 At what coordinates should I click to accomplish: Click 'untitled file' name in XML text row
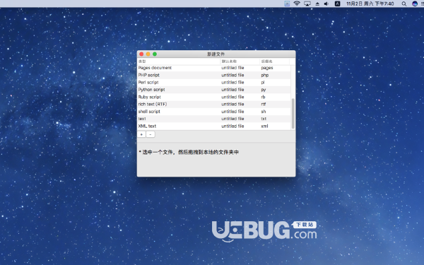(232, 126)
